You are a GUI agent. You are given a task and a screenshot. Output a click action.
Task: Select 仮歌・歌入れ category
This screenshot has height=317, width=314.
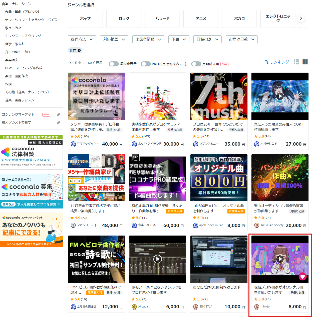click(15, 44)
